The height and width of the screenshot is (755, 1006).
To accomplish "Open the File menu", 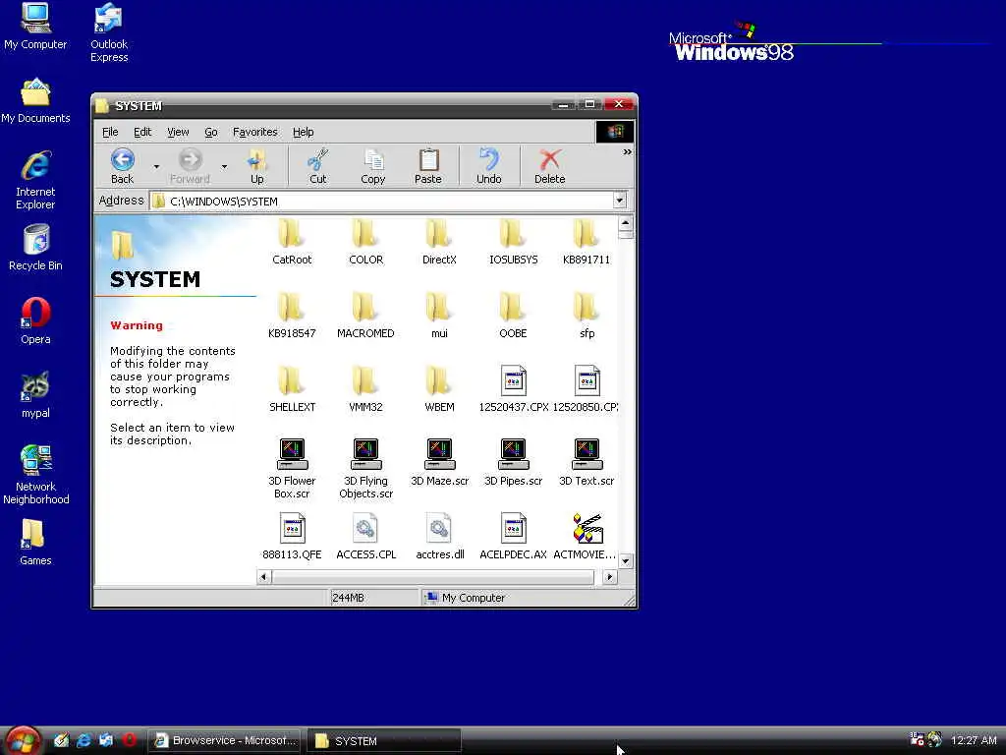I will pos(110,132).
